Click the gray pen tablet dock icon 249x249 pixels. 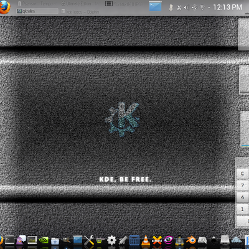pos(123,240)
